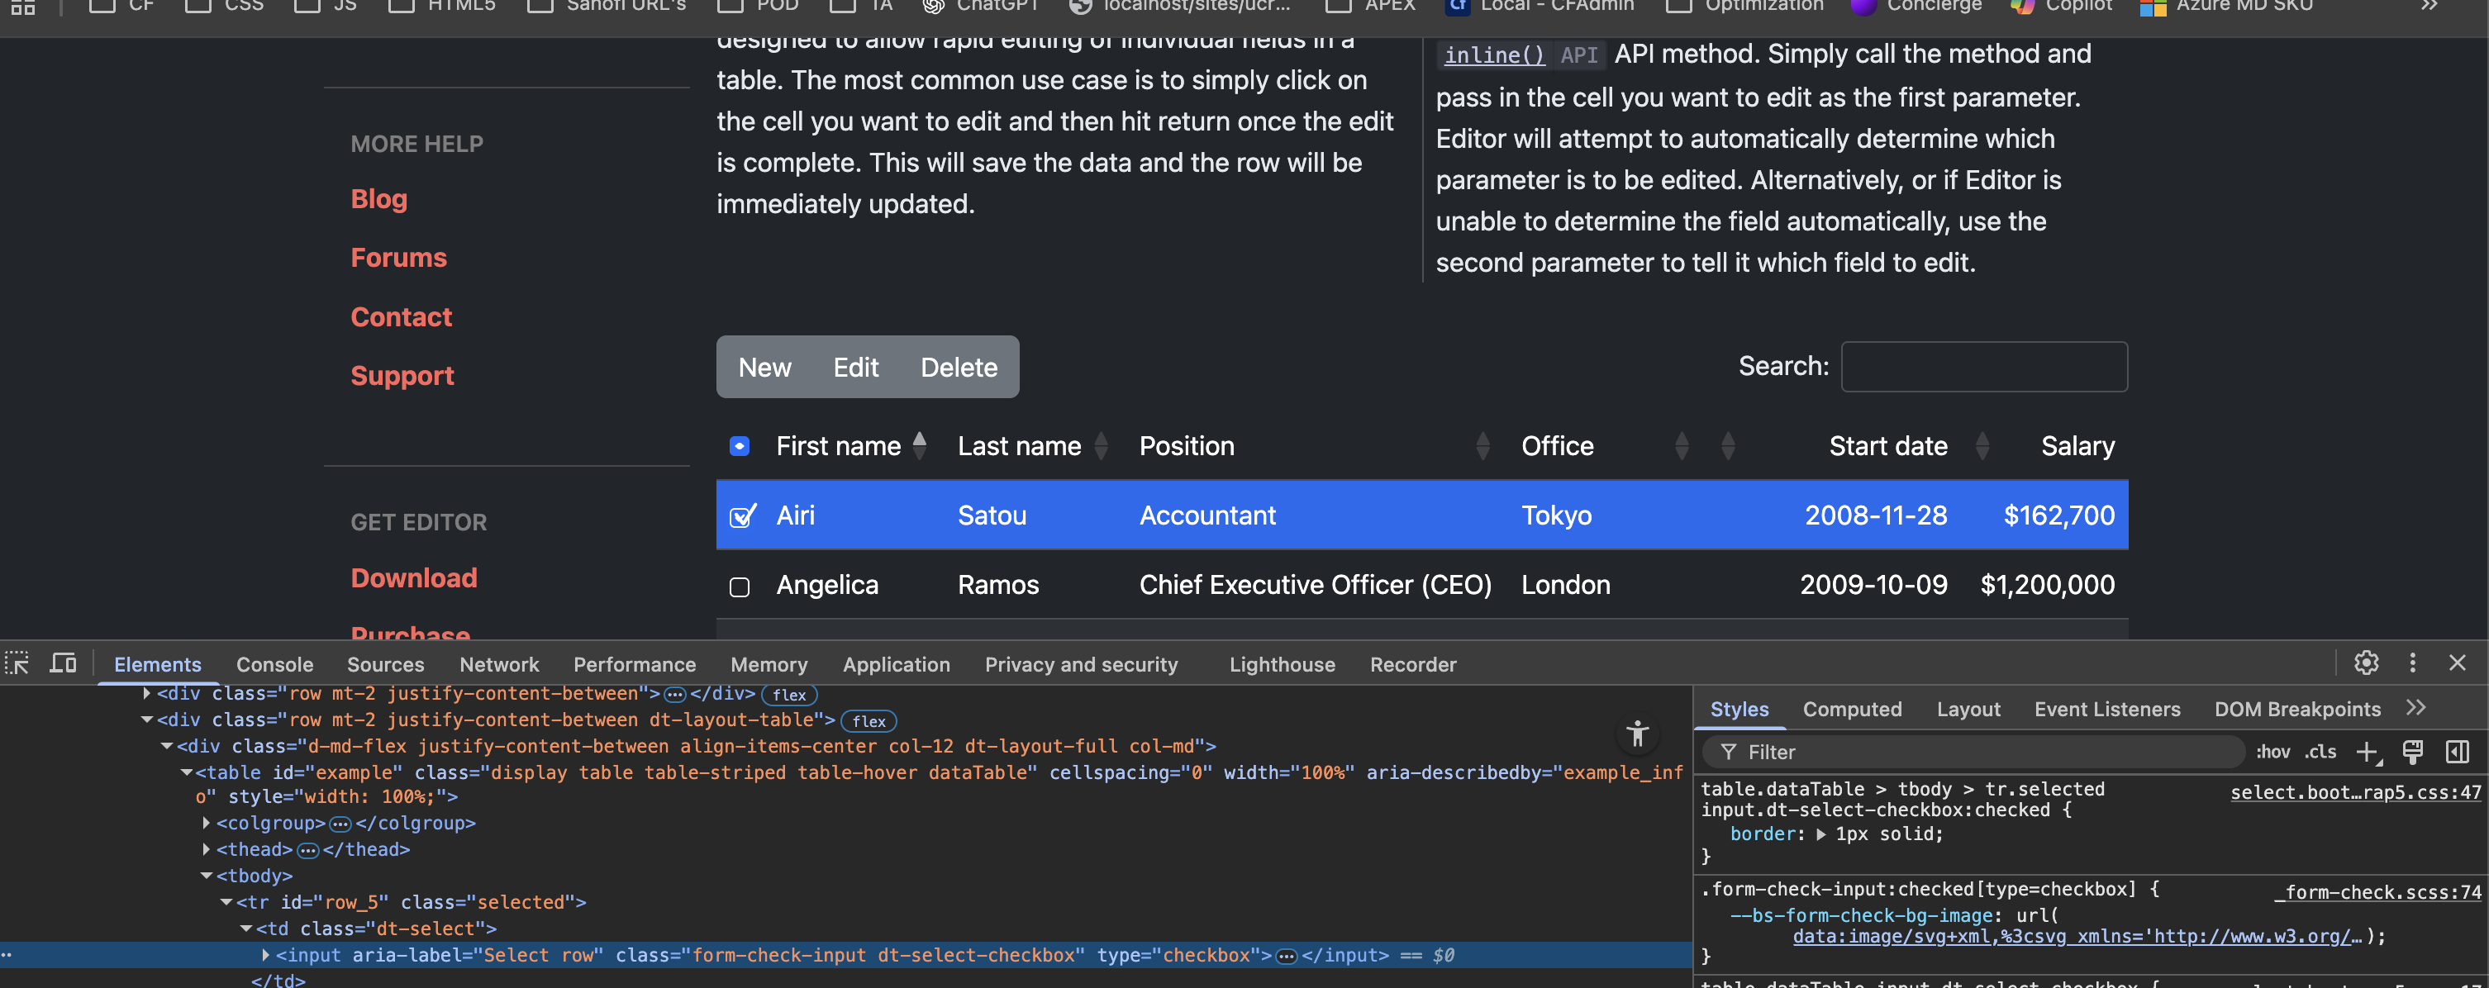Toggle device toolbar icon in DevTools
Screen dimensions: 2489x988
point(63,663)
